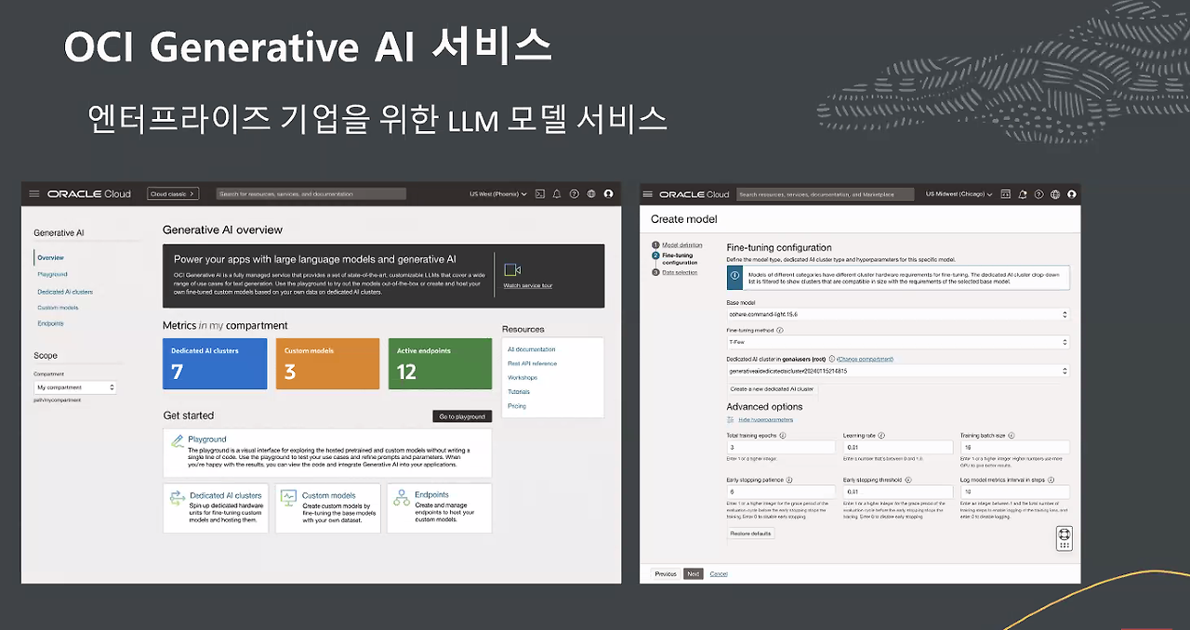
Task: Open Base model dropdown
Action: tap(898, 314)
